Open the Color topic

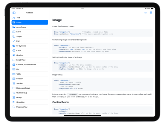tap(30, 51)
